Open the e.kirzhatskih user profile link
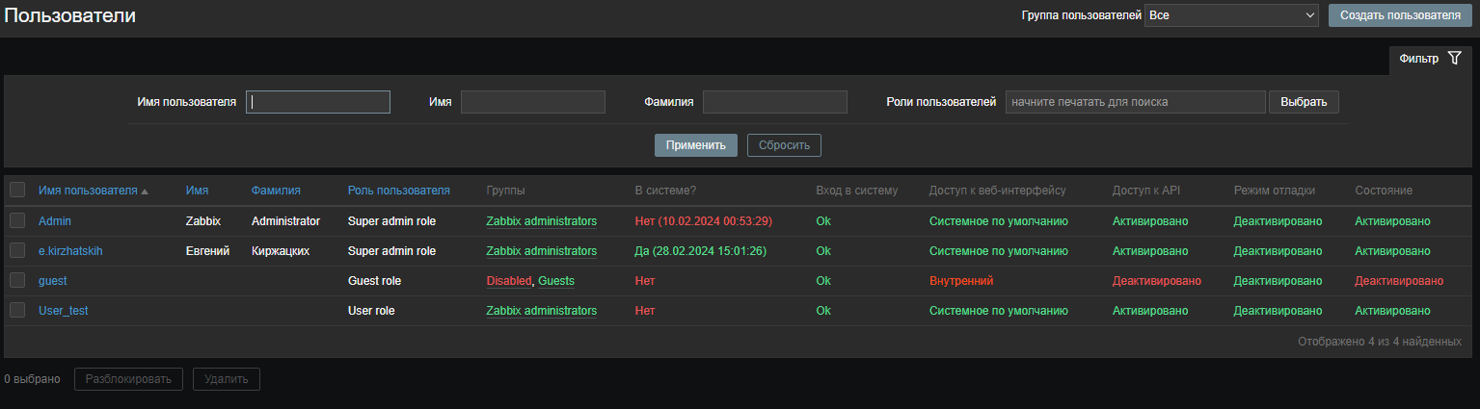 70,251
